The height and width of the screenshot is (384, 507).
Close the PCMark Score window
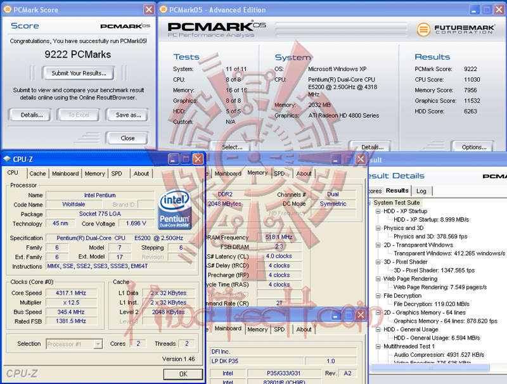point(148,10)
